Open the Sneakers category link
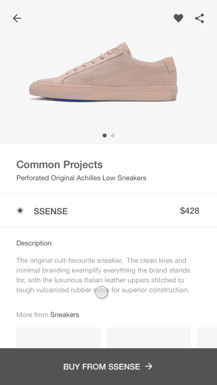 64,315
